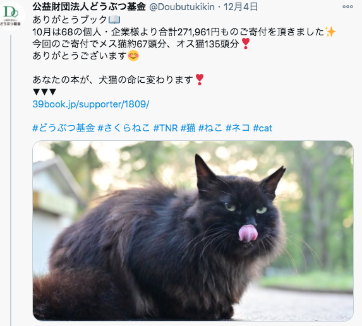Click the red exclamation after 変わります
The height and width of the screenshot is (326, 362).
[200, 80]
